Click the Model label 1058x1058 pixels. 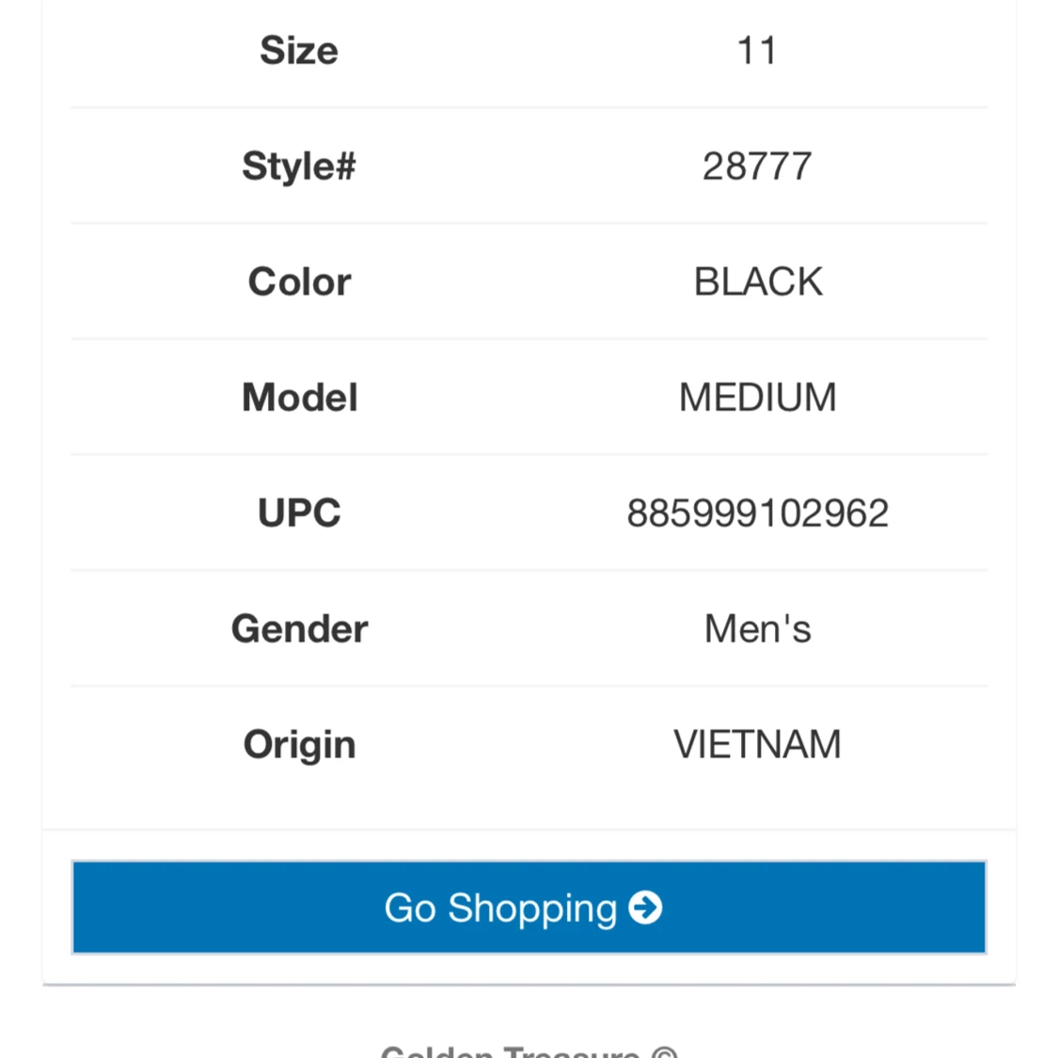[299, 397]
